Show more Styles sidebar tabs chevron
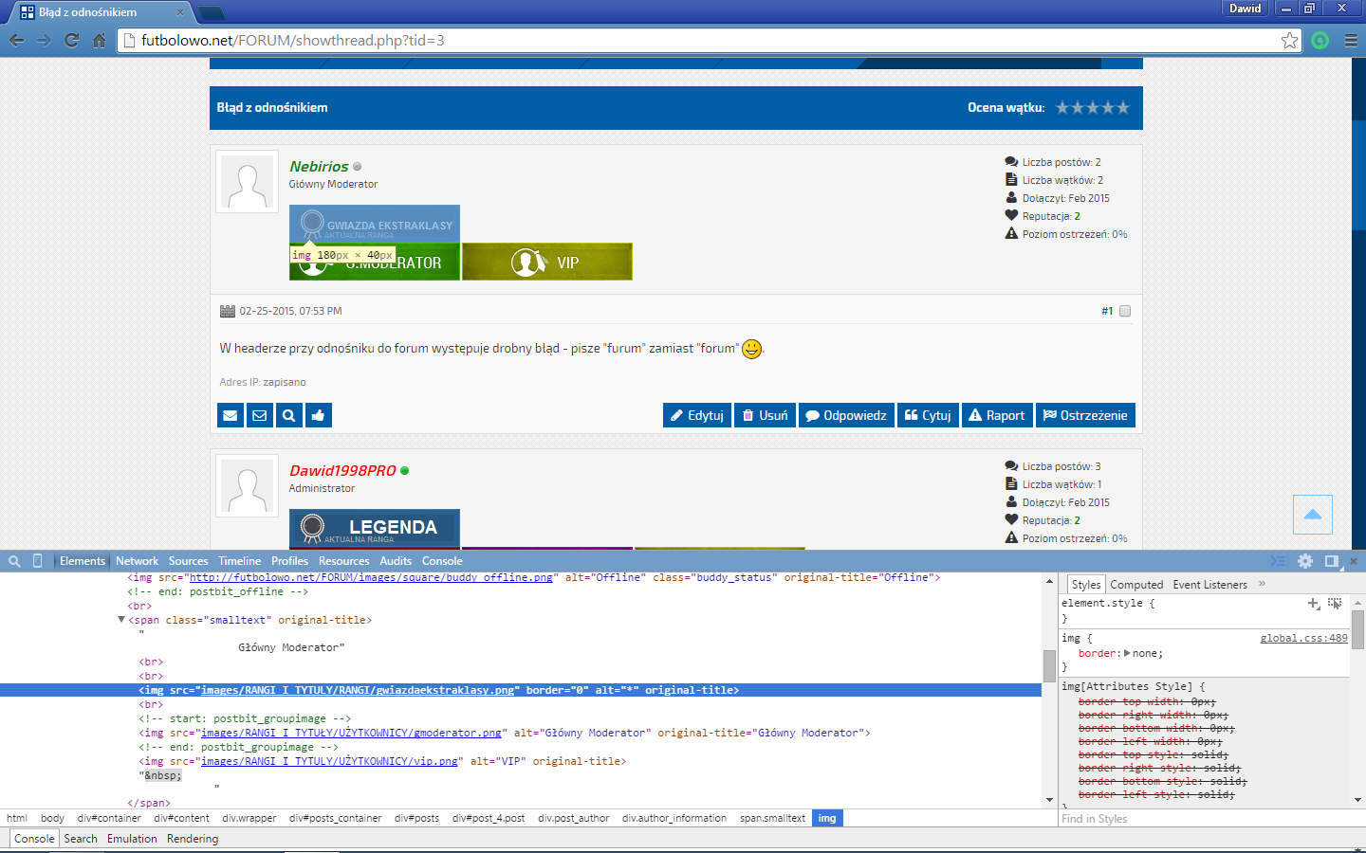The image size is (1366, 853). point(1262,584)
